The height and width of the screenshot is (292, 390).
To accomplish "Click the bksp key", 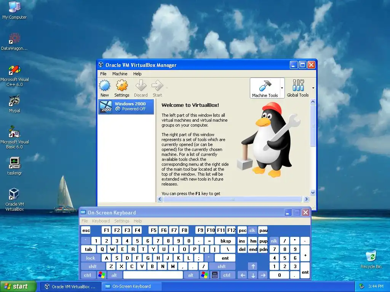I will pyautogui.click(x=226, y=241).
